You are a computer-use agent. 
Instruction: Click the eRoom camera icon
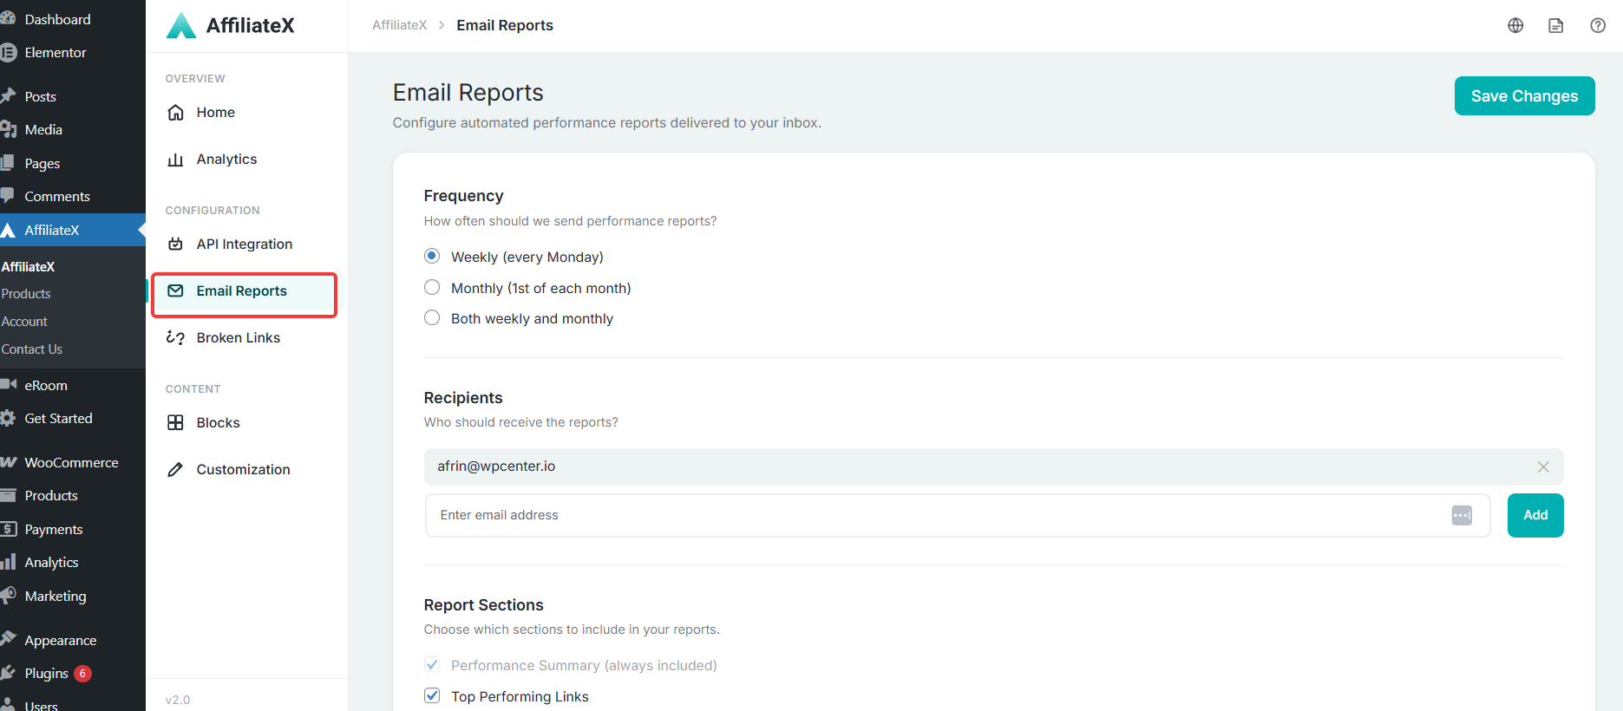click(9, 384)
